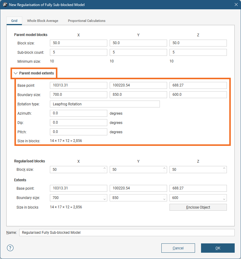The width and height of the screenshot is (241, 259).
Task: Decrease extents X boundary size with down arrow
Action: tap(105, 199)
